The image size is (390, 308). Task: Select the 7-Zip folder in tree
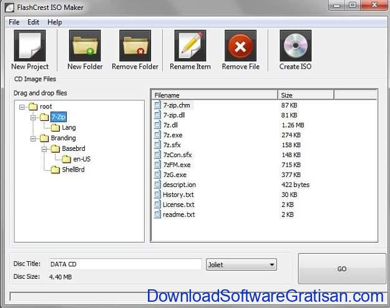click(x=59, y=117)
